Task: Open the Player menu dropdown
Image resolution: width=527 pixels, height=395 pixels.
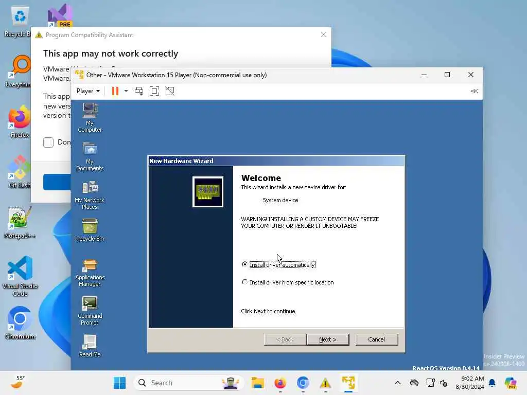Action: pyautogui.click(x=88, y=91)
